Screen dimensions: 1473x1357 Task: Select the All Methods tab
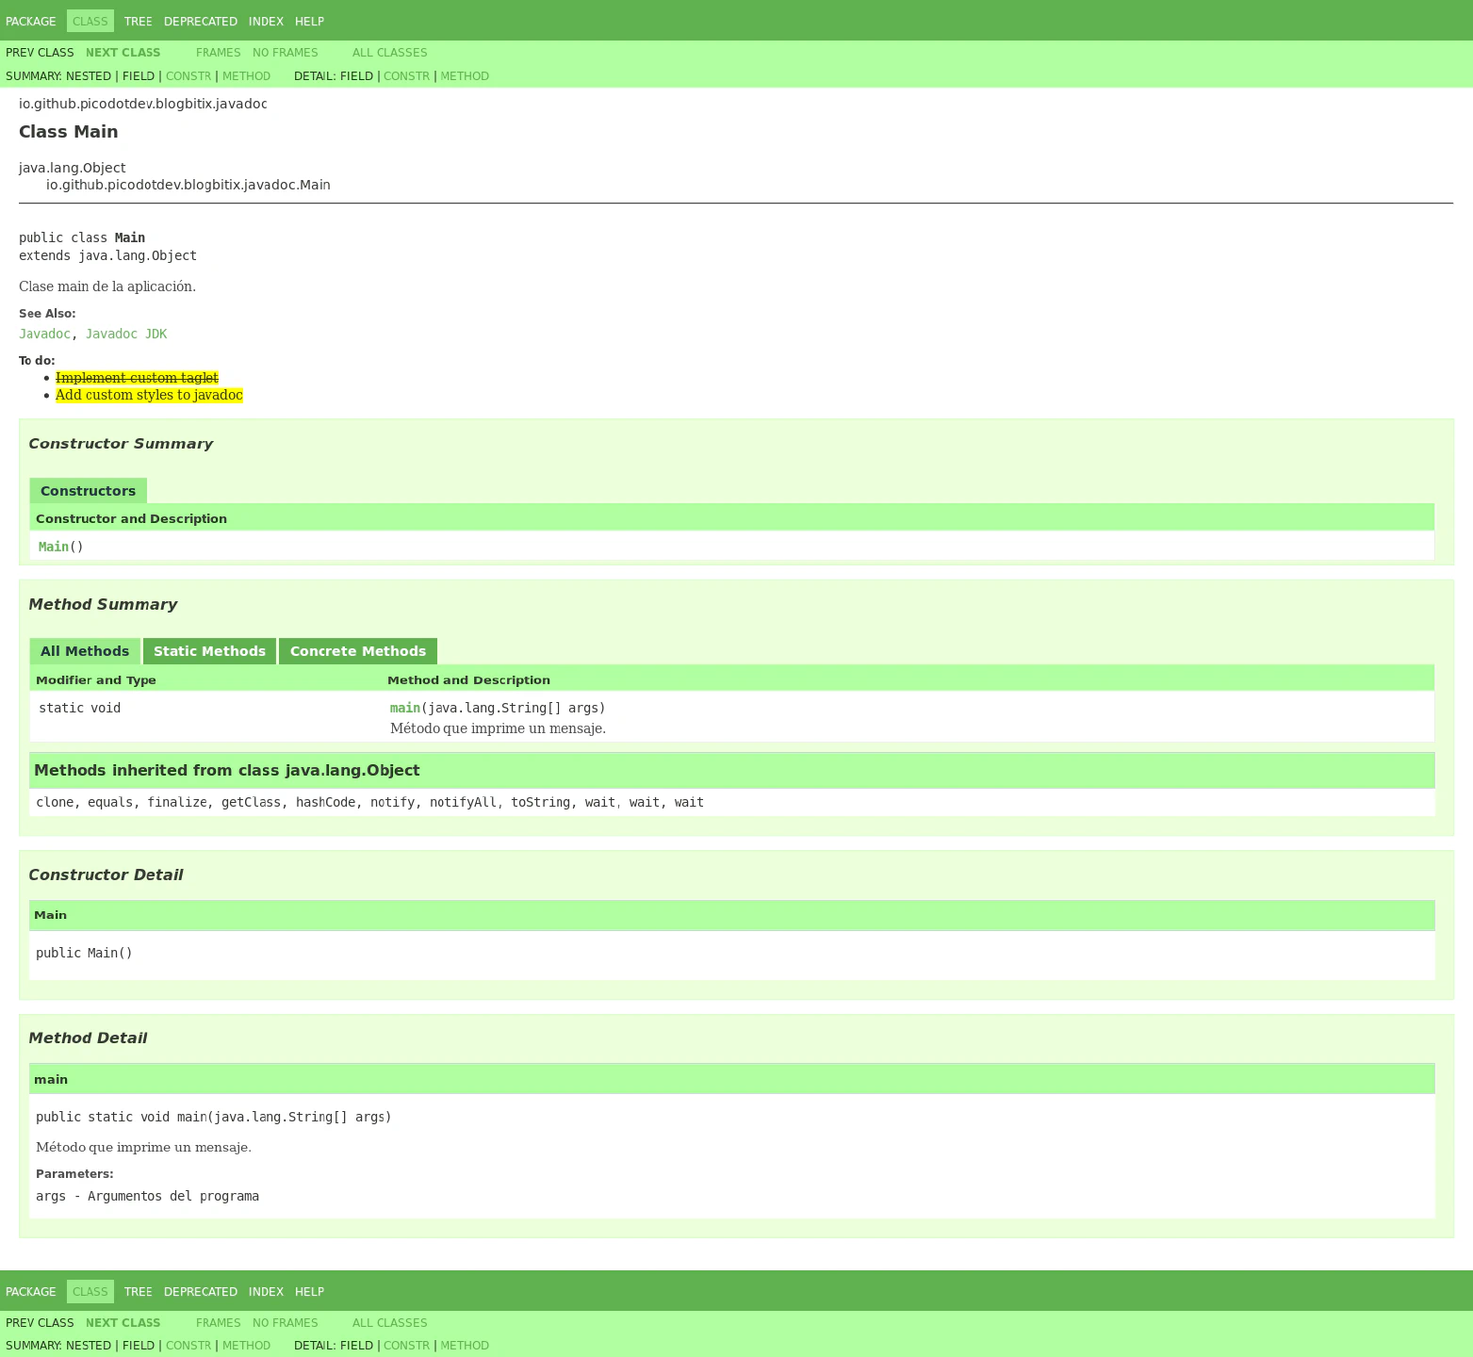click(x=85, y=651)
